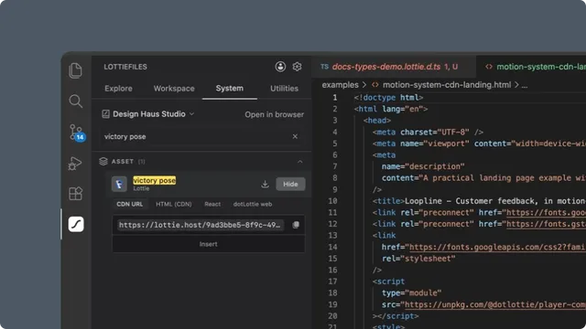Click the unpkg.com dotlottie script src link
Image resolution: width=586 pixels, height=329 pixels.
tap(495, 304)
